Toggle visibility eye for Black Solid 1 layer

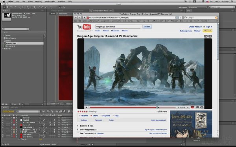tap(3, 127)
